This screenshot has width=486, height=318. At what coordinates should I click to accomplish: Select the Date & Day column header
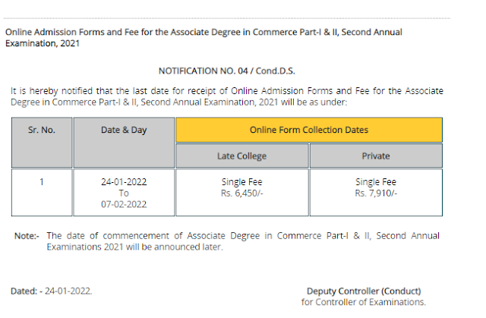click(124, 130)
